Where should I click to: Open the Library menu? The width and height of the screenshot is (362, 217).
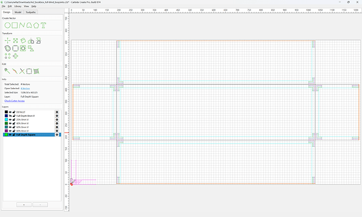pos(18,6)
